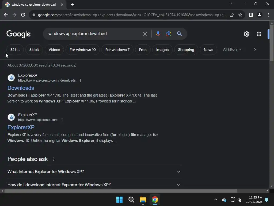
Task: Switch to Shopping results
Action: tap(186, 50)
